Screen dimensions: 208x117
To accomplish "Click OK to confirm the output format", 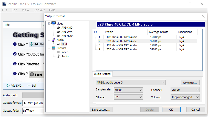I will tap(171, 110).
